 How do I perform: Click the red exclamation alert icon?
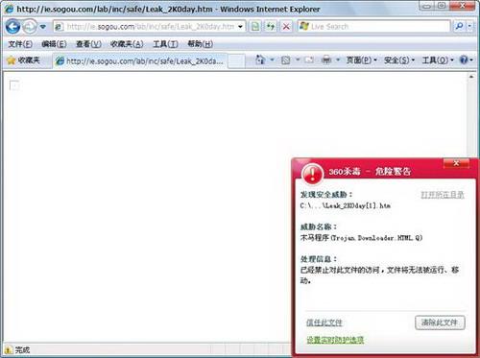312,174
